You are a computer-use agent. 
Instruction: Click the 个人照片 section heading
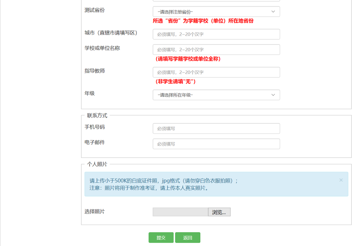[97, 164]
